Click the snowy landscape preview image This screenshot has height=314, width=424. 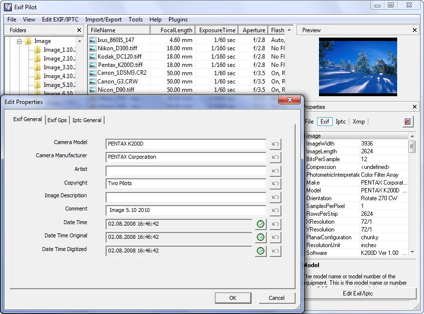358,66
